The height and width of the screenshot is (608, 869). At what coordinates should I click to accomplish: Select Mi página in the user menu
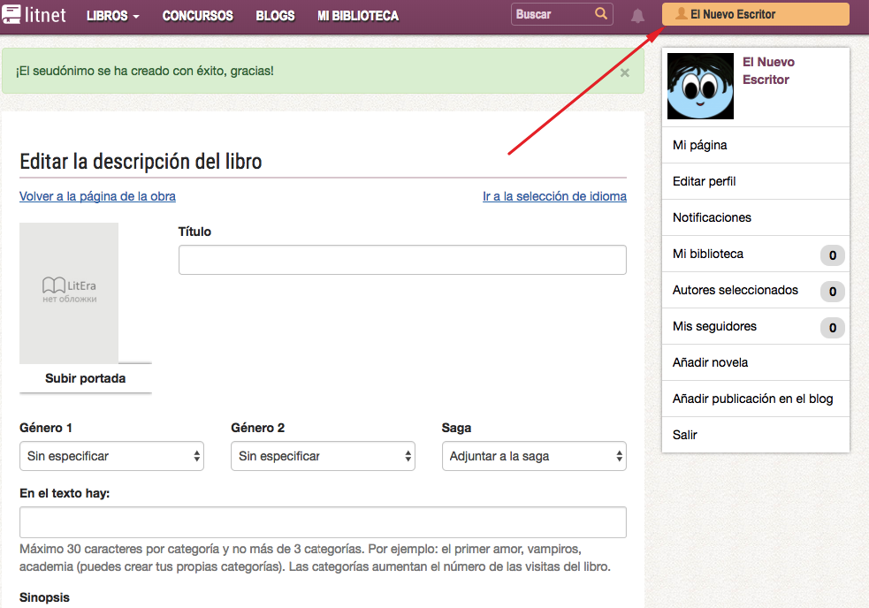coord(755,145)
